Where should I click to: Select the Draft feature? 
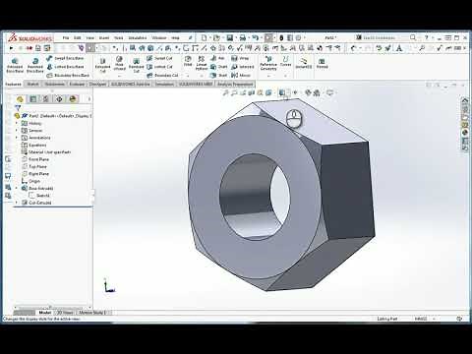pyautogui.click(x=218, y=67)
